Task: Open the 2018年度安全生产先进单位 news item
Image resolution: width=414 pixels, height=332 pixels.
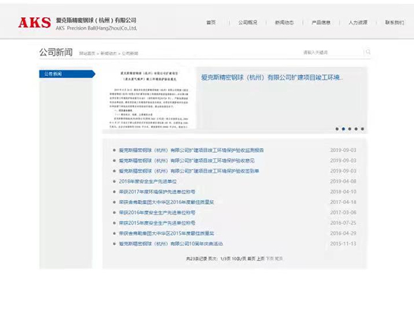Action: (x=148, y=181)
